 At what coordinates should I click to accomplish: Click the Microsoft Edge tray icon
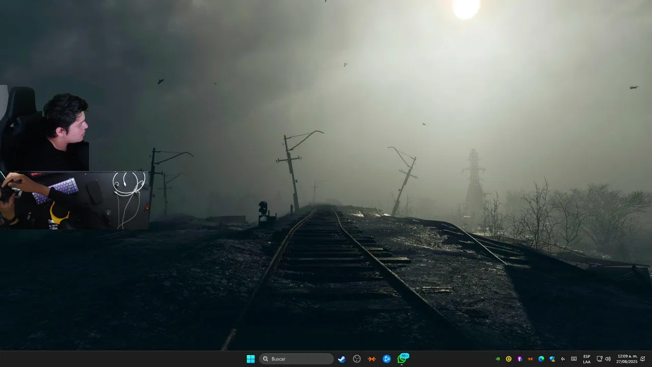(541, 359)
